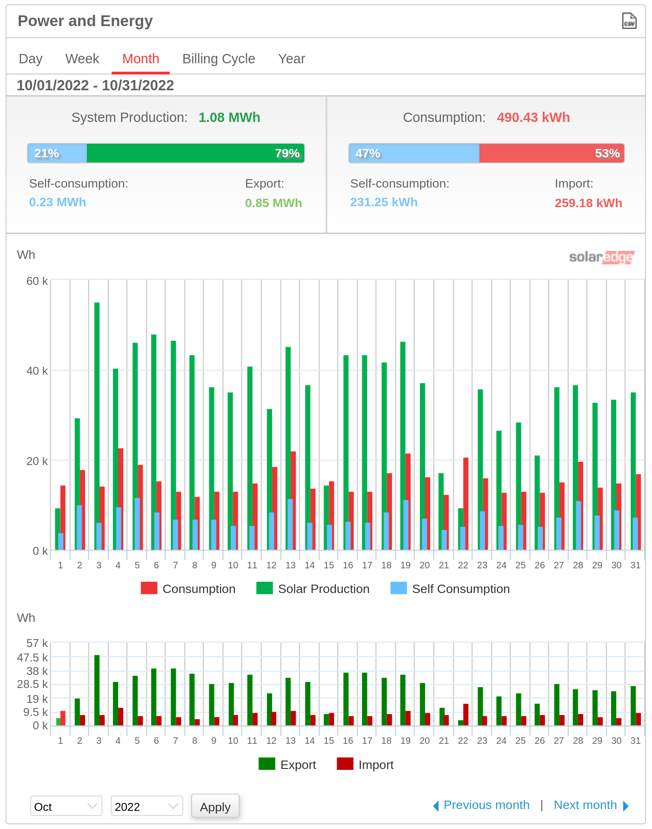Toggle Solar Production series in legend
Image resolution: width=652 pixels, height=829 pixels.
313,589
